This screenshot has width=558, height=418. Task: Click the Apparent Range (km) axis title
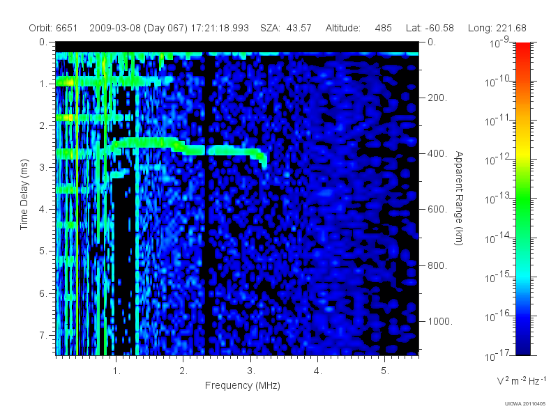click(x=459, y=198)
